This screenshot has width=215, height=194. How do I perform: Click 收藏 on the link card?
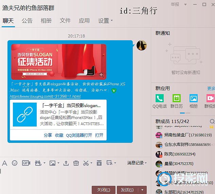pyautogui.click(x=59, y=135)
